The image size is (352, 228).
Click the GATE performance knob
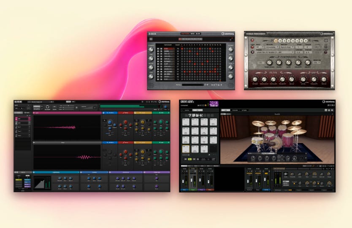click(288, 62)
